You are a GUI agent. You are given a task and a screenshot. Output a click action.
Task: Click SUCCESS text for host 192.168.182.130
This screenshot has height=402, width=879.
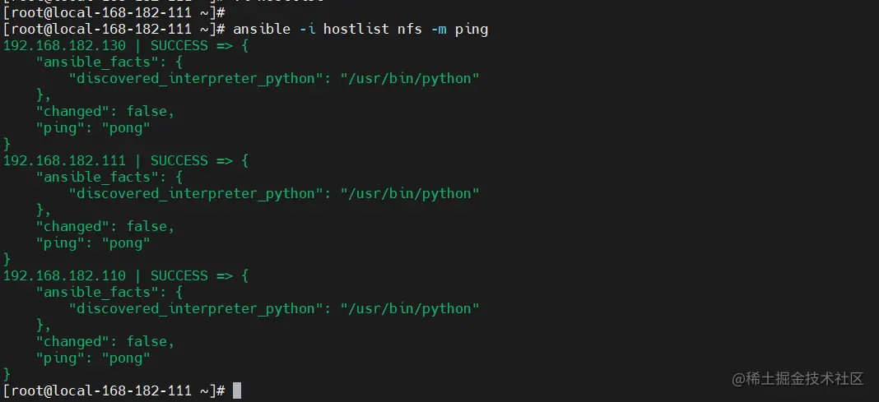click(179, 45)
